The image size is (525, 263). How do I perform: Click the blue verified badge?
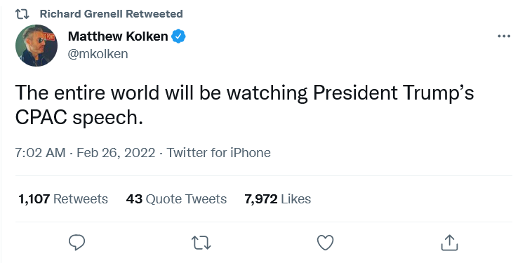[178, 36]
